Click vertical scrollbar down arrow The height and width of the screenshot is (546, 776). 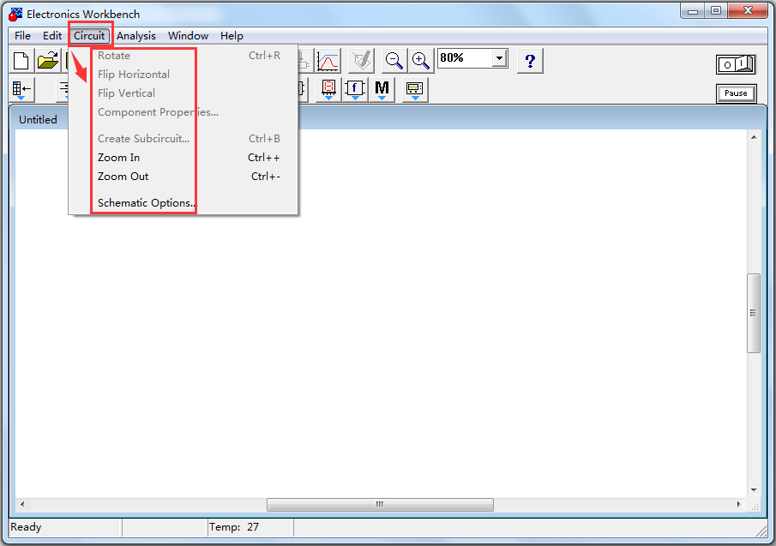(x=754, y=490)
